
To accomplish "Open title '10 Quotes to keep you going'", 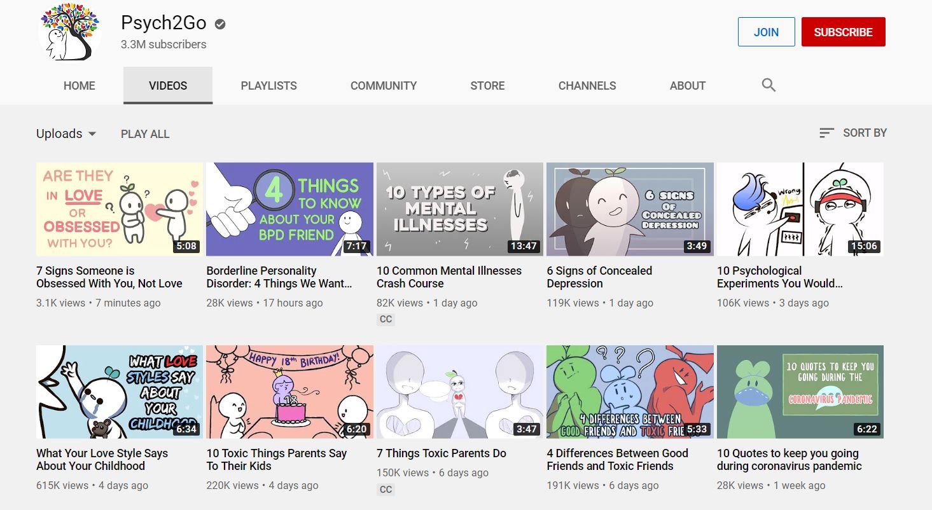I will click(x=789, y=460).
